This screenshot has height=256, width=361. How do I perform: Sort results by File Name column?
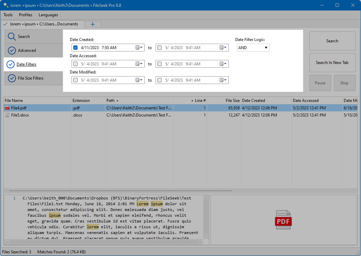click(37, 101)
